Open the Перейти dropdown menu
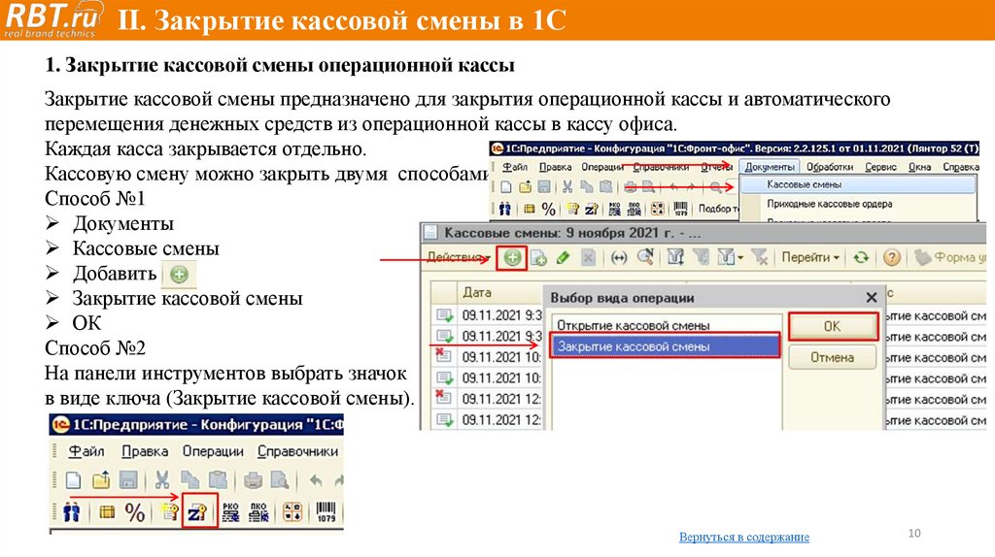This screenshot has height=557, width=995. [810, 257]
